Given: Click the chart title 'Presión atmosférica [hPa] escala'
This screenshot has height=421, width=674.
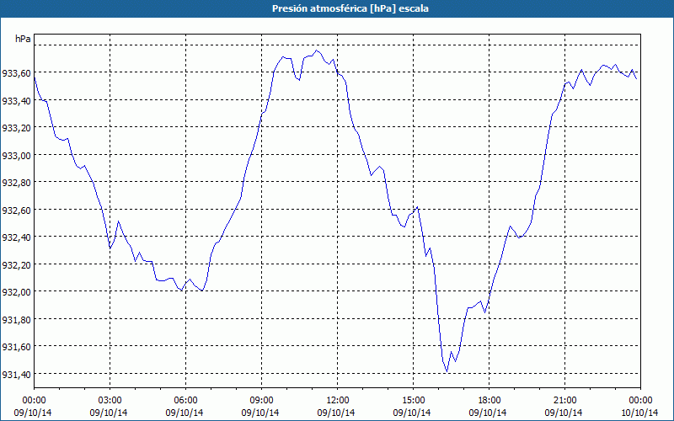Looking at the screenshot, I should (350, 8).
